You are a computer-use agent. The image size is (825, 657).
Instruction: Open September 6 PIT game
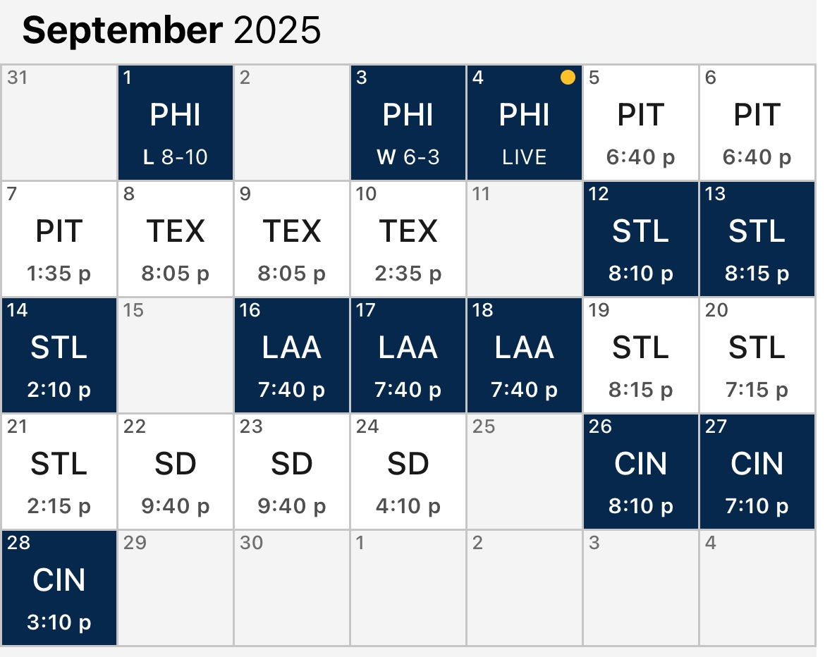coord(757,123)
